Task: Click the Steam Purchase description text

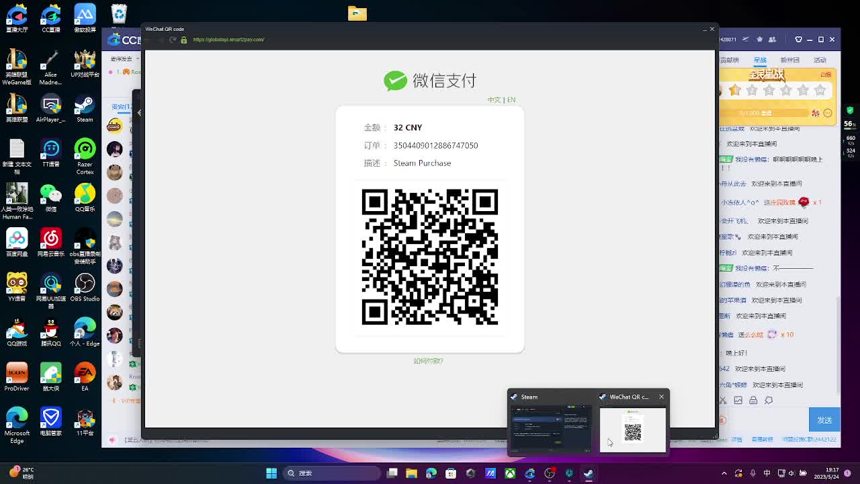Action: 422,163
